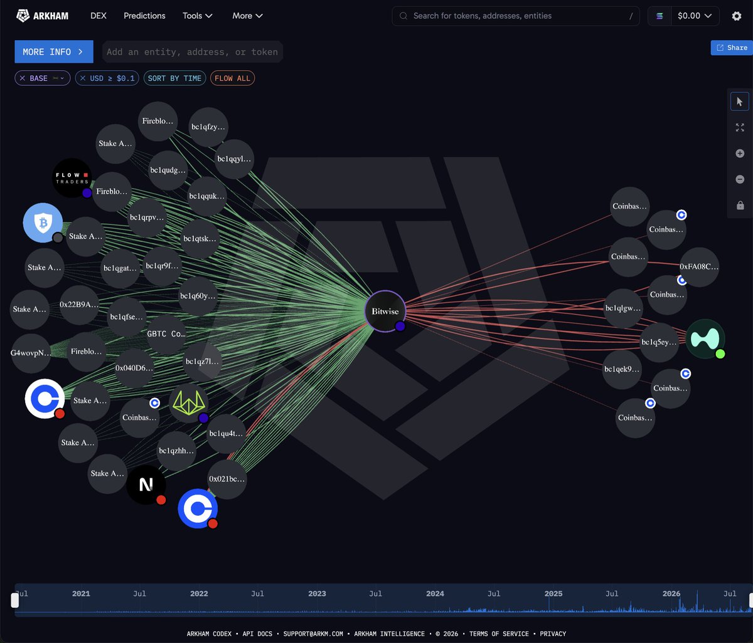The height and width of the screenshot is (643, 753).
Task: Expand the $0.00 balance dropdown
Action: click(x=695, y=16)
